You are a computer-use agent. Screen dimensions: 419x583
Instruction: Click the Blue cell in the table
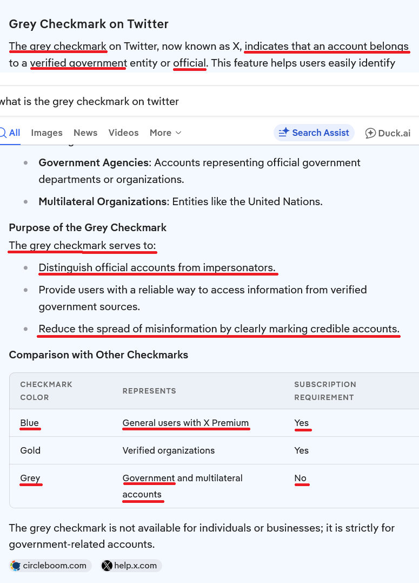29,423
